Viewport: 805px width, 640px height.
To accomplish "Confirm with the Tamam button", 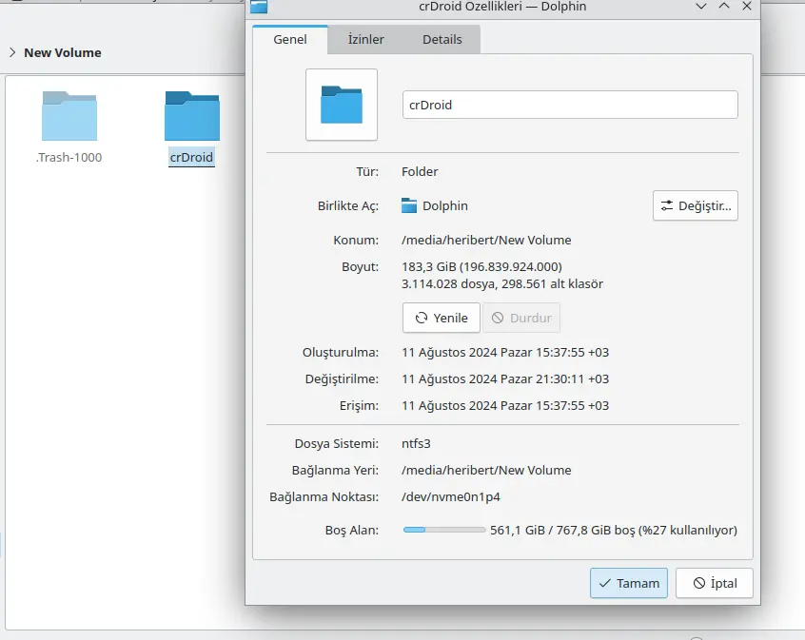I will (x=628, y=583).
